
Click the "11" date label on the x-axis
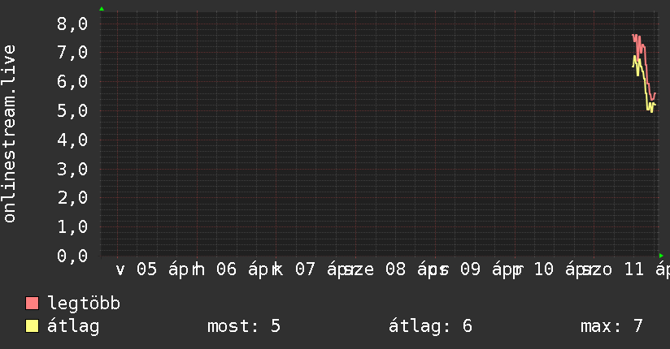click(x=630, y=269)
